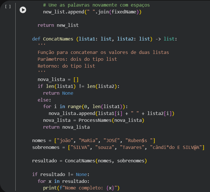Click the 'return None' line

point(58,93)
